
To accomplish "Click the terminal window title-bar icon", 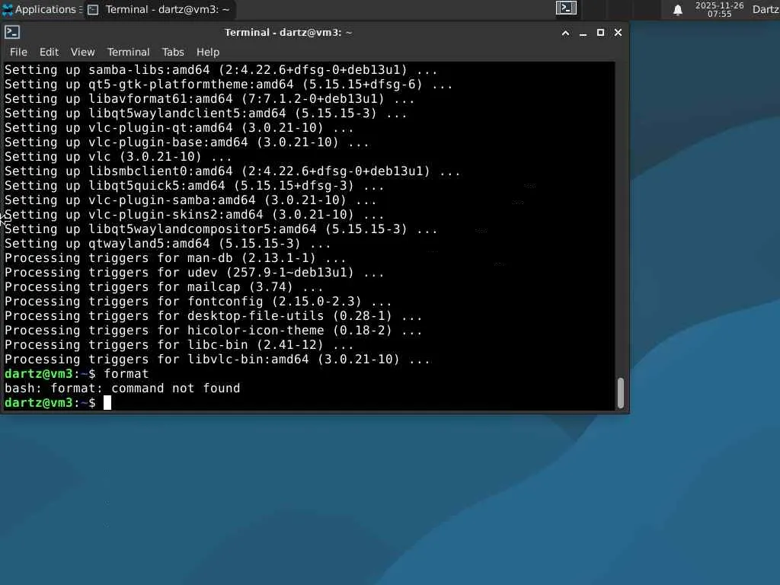I will [x=12, y=32].
